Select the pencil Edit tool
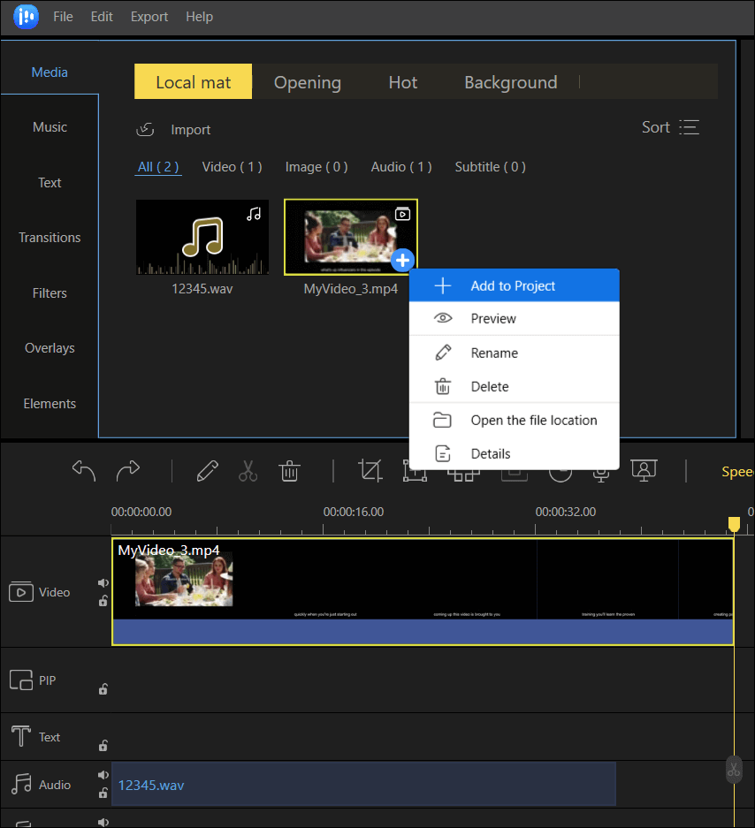 point(207,471)
